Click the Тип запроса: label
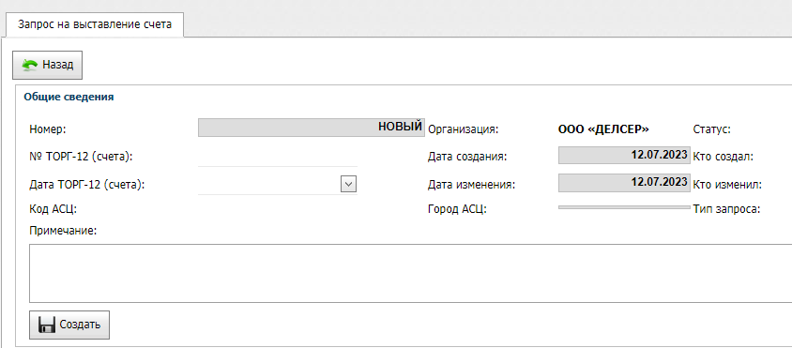This screenshot has width=792, height=348. 727,208
